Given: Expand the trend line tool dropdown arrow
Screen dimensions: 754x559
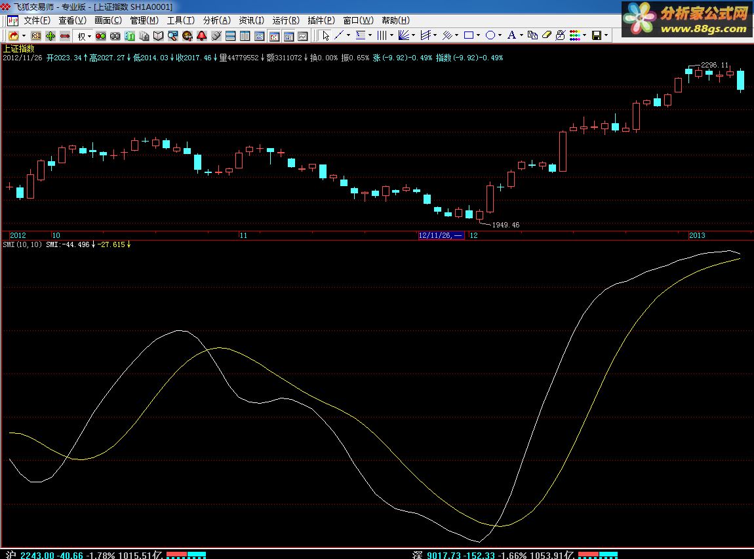Looking at the screenshot, I should [x=348, y=35].
